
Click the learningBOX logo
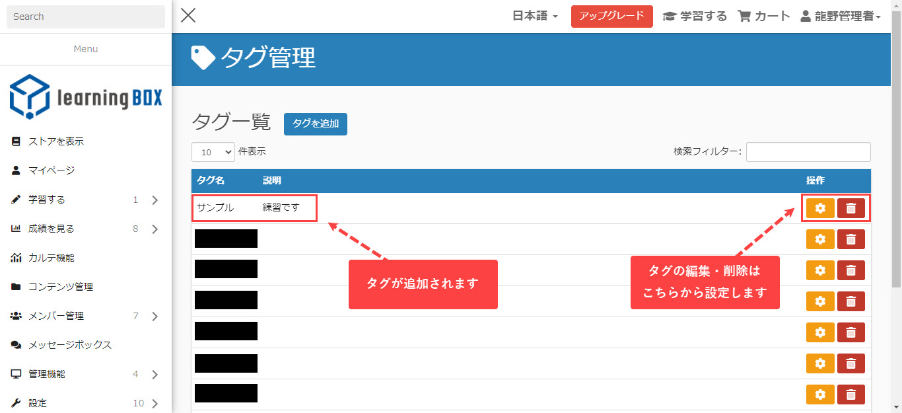tap(86, 97)
